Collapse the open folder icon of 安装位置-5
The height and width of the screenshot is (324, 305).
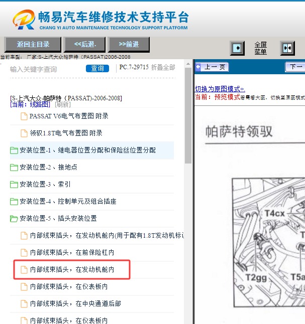pyautogui.click(x=14, y=218)
